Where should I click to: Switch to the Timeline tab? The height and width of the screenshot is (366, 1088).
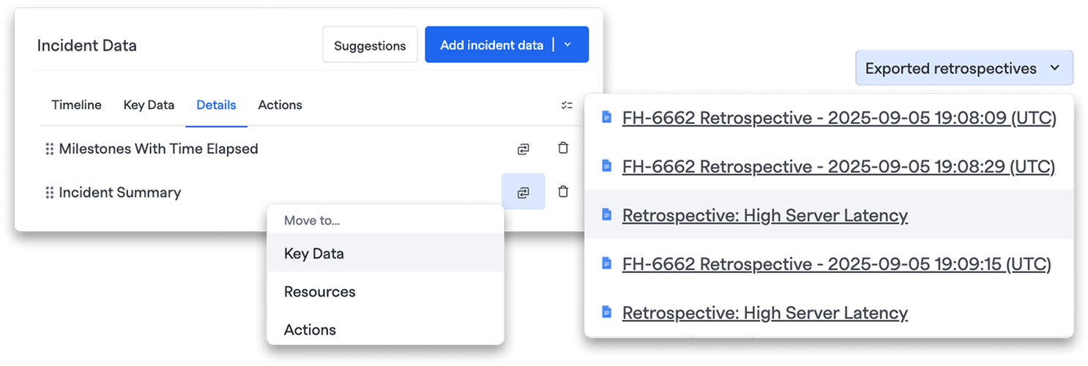point(76,105)
